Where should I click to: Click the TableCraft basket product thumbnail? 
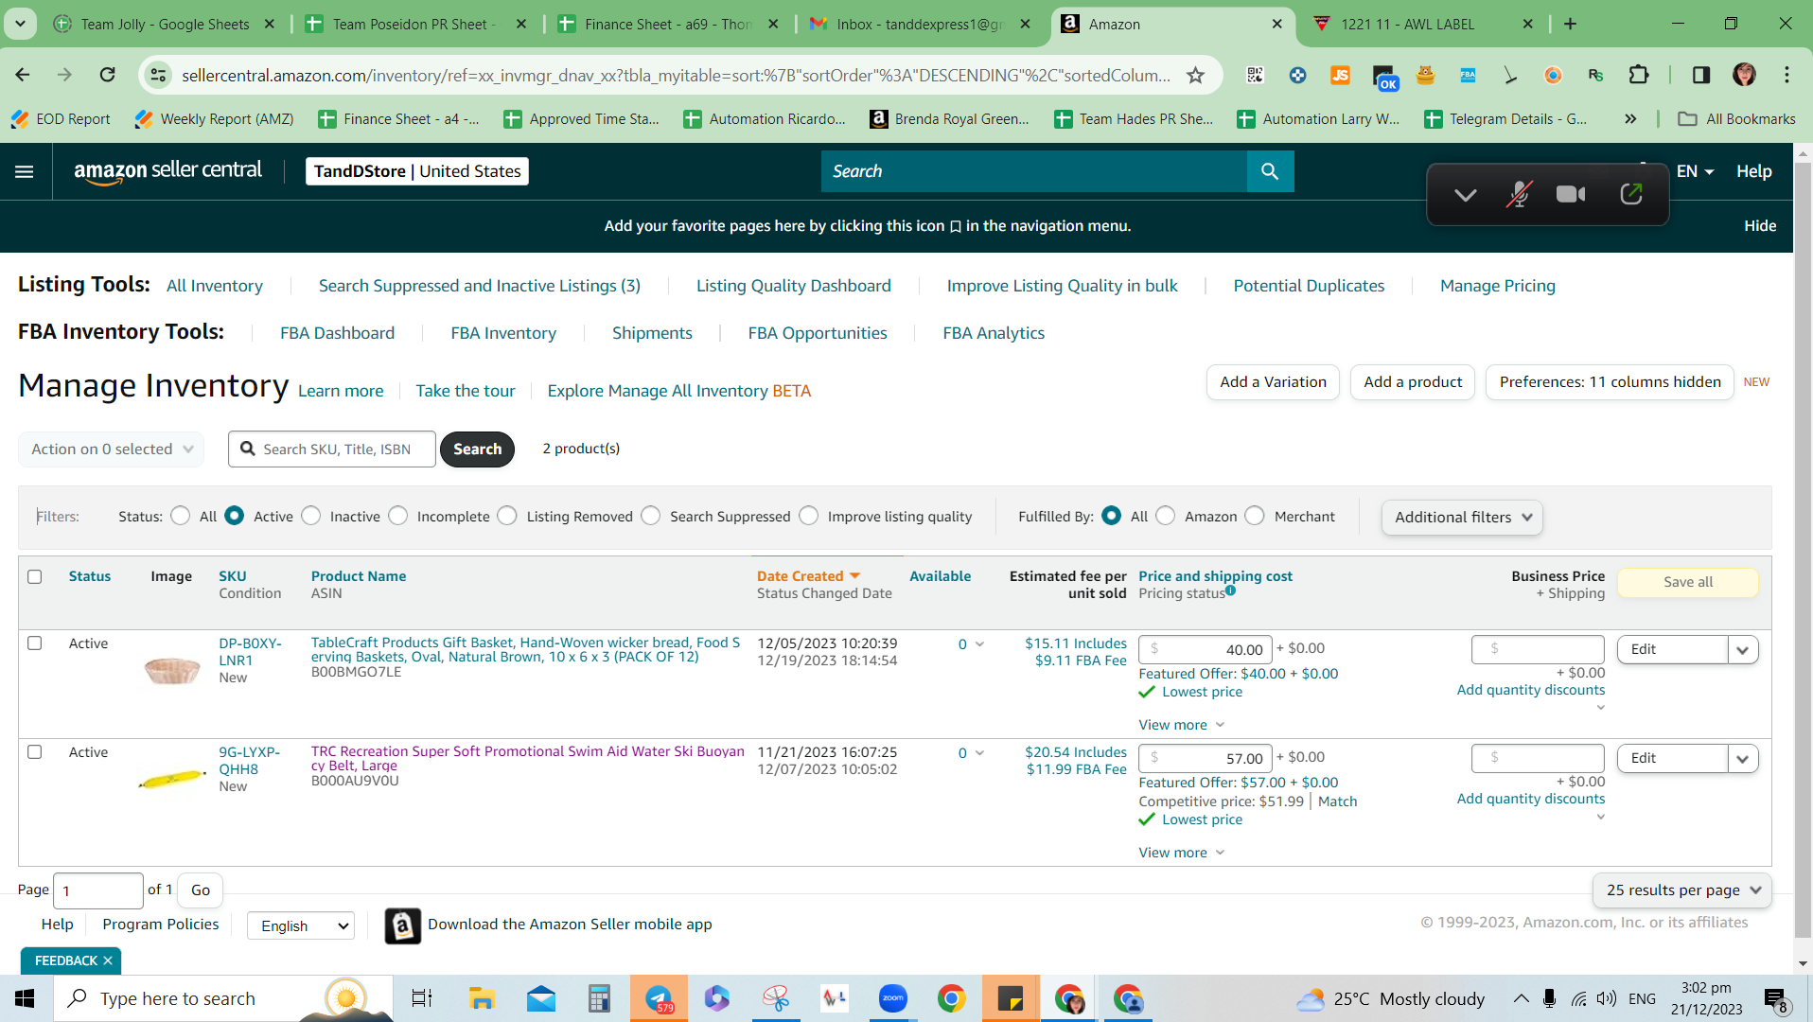click(172, 670)
